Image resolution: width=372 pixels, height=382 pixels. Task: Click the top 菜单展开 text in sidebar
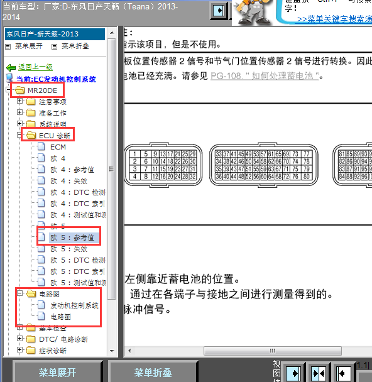(29, 46)
